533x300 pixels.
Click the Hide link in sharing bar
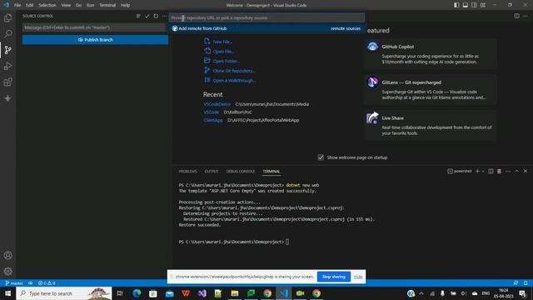(x=358, y=277)
